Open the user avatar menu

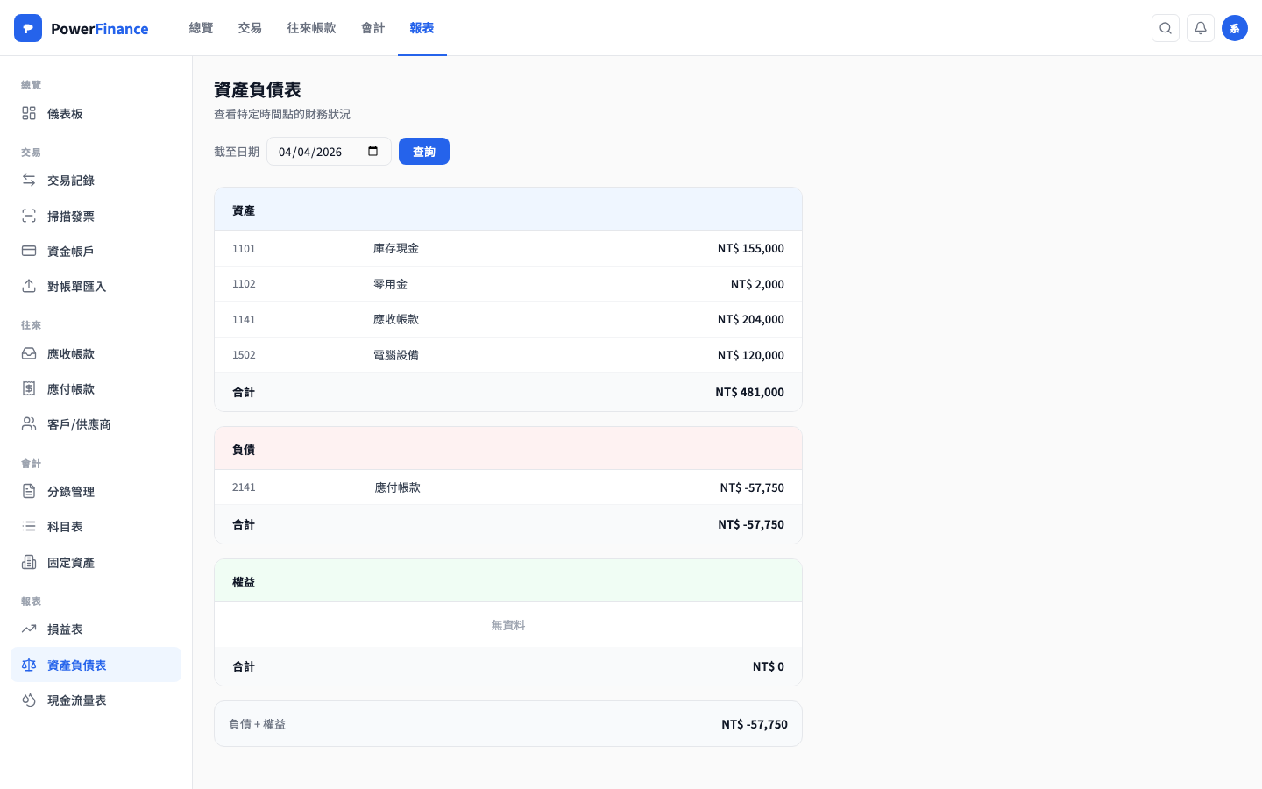pos(1234,28)
